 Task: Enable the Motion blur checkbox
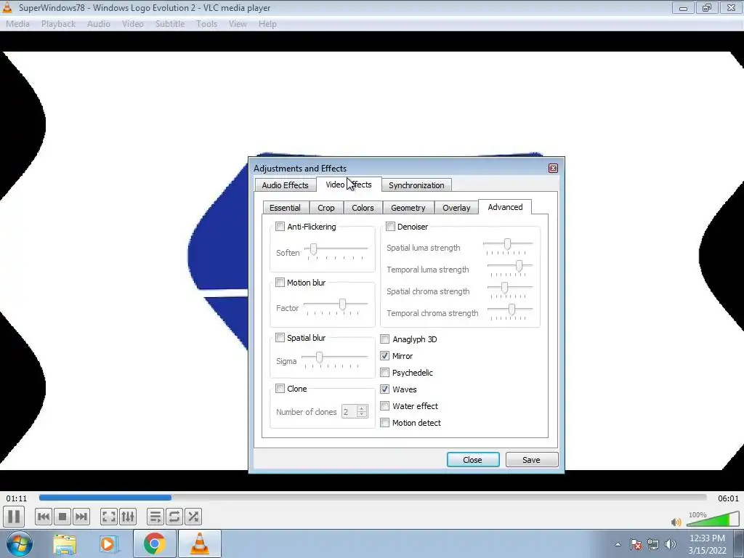point(280,283)
